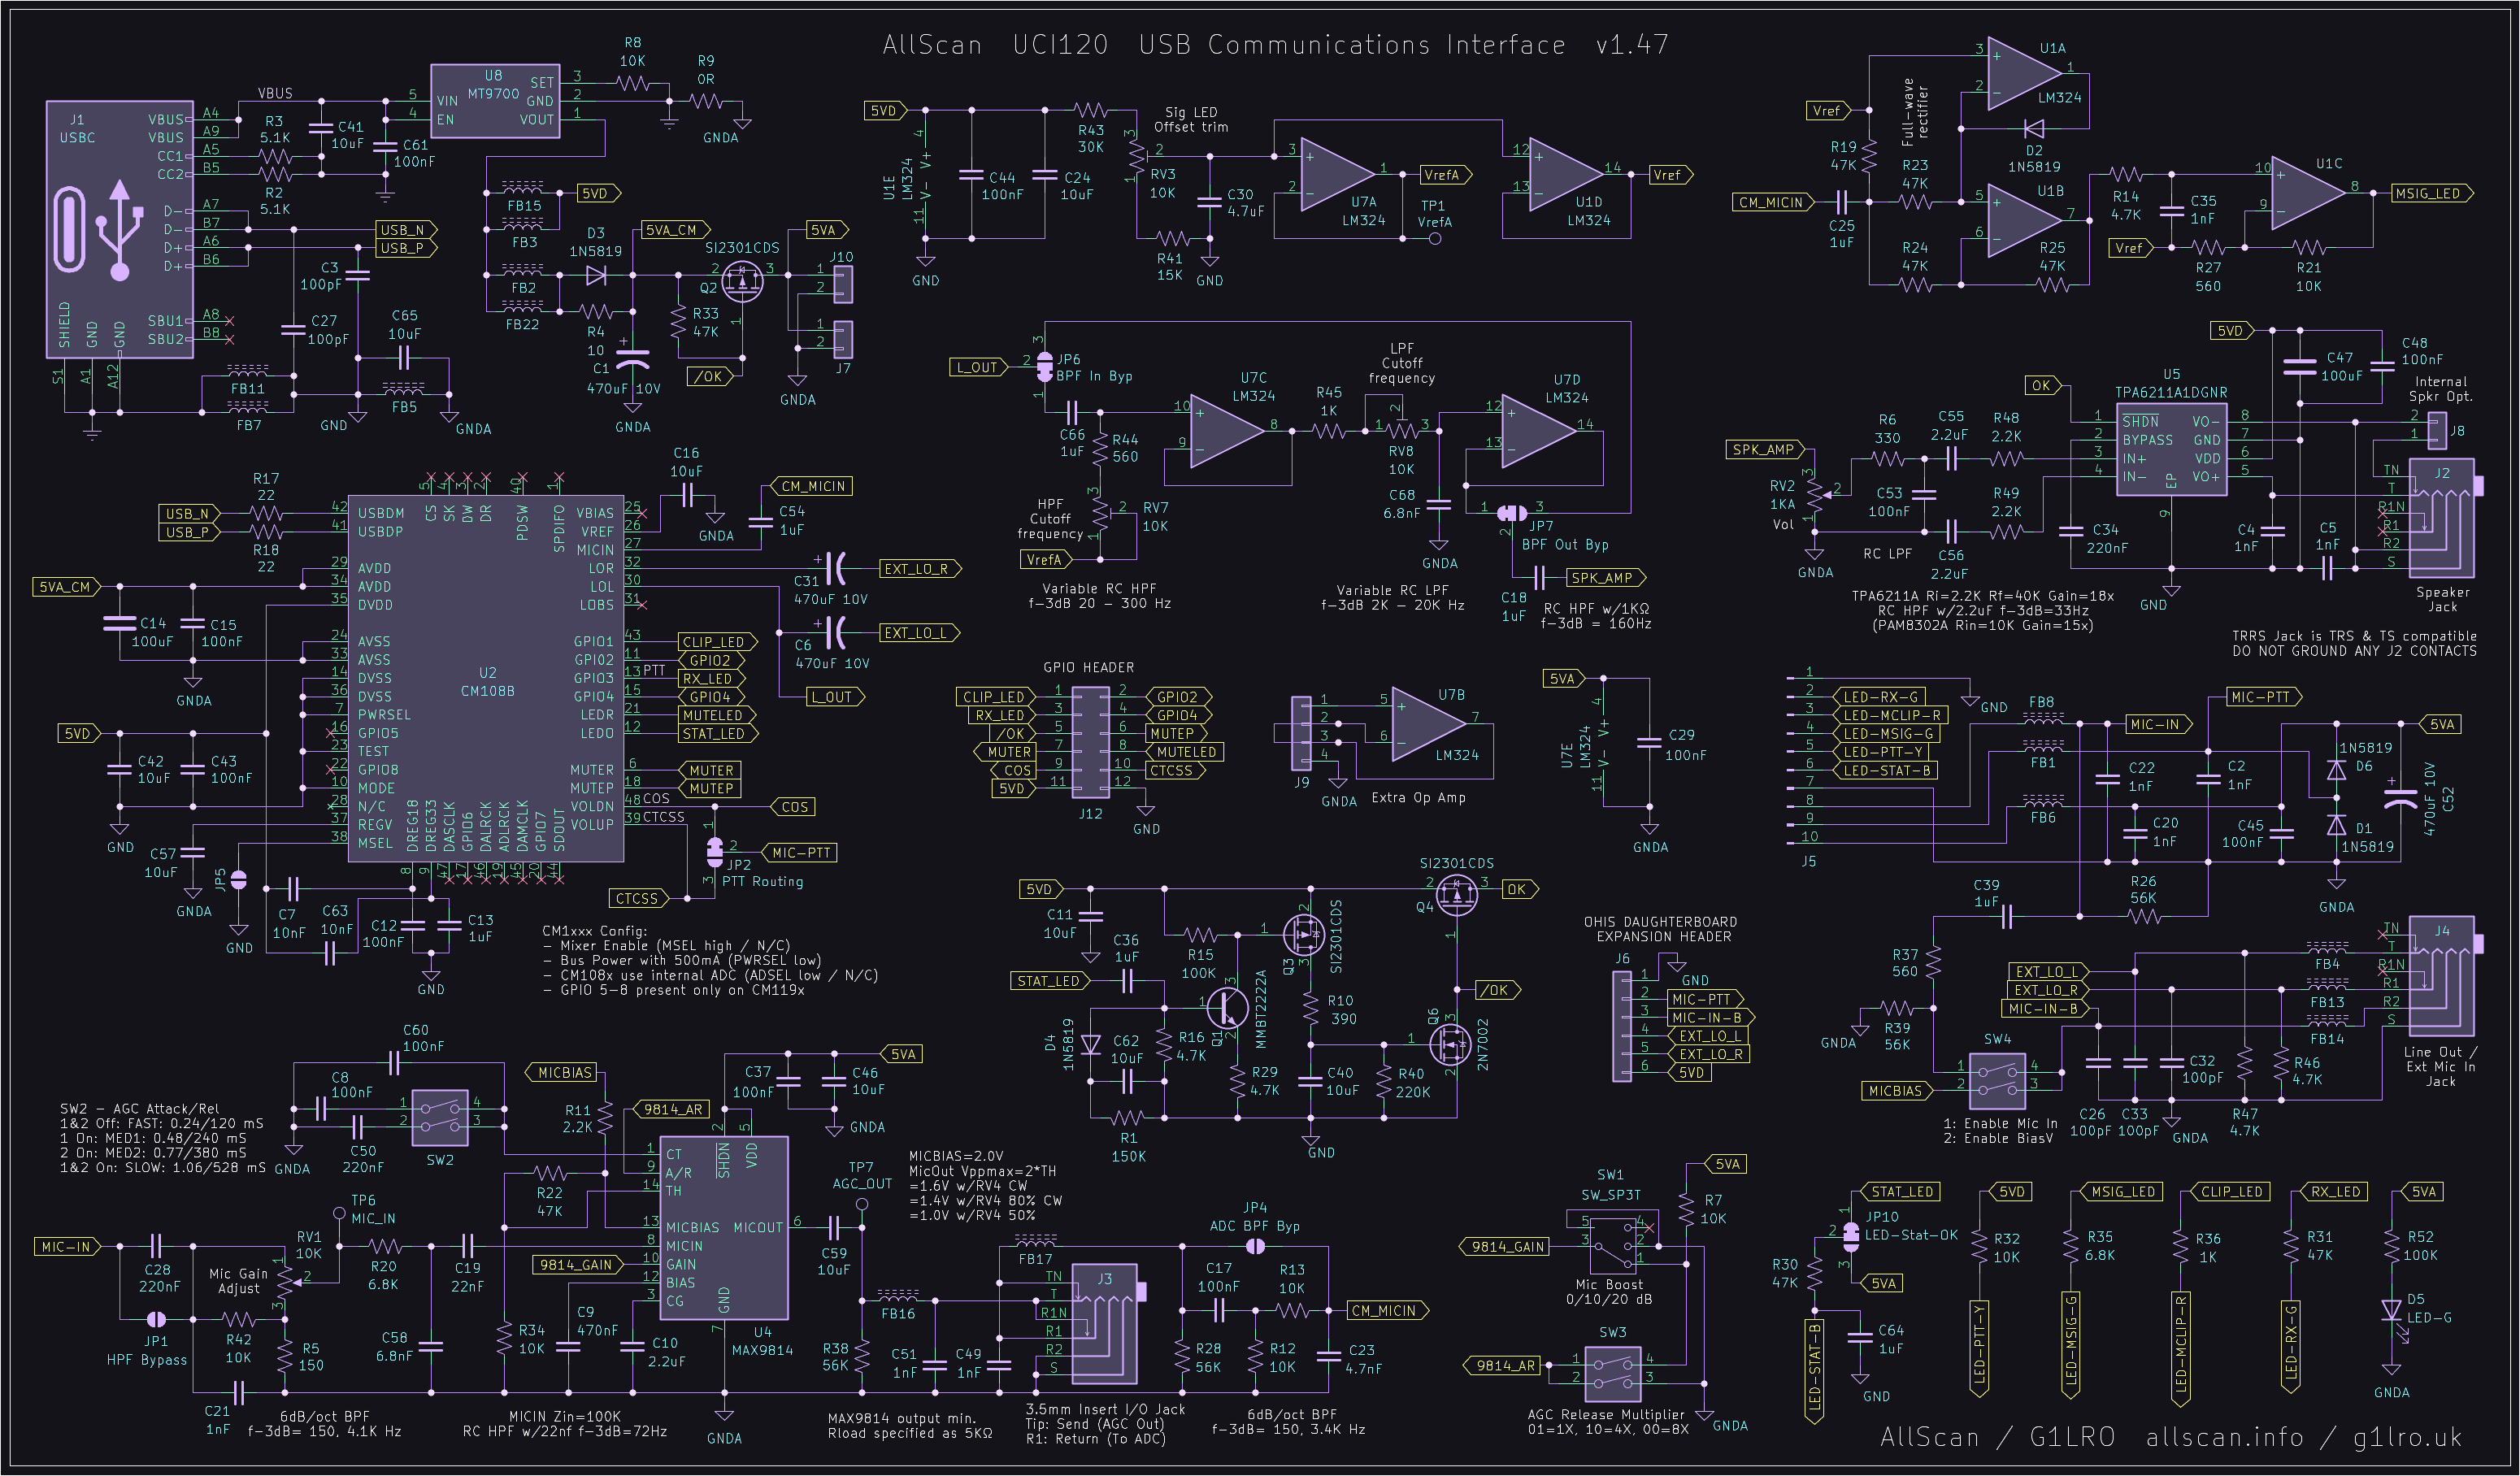2520x1476 pixels.
Task: Select the U8 MT9700 regulator block
Action: click(x=494, y=101)
